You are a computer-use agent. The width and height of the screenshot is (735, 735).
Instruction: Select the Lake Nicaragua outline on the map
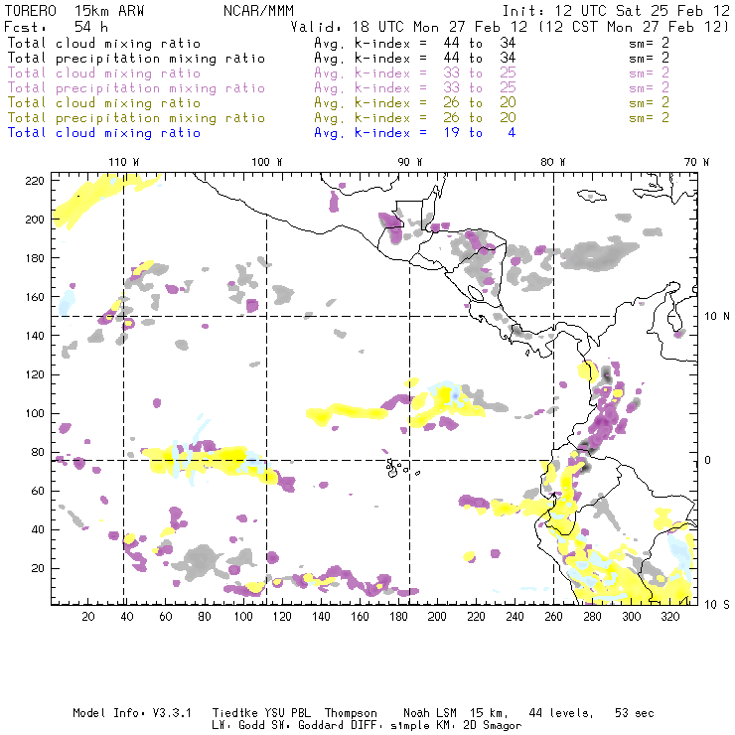[476, 294]
